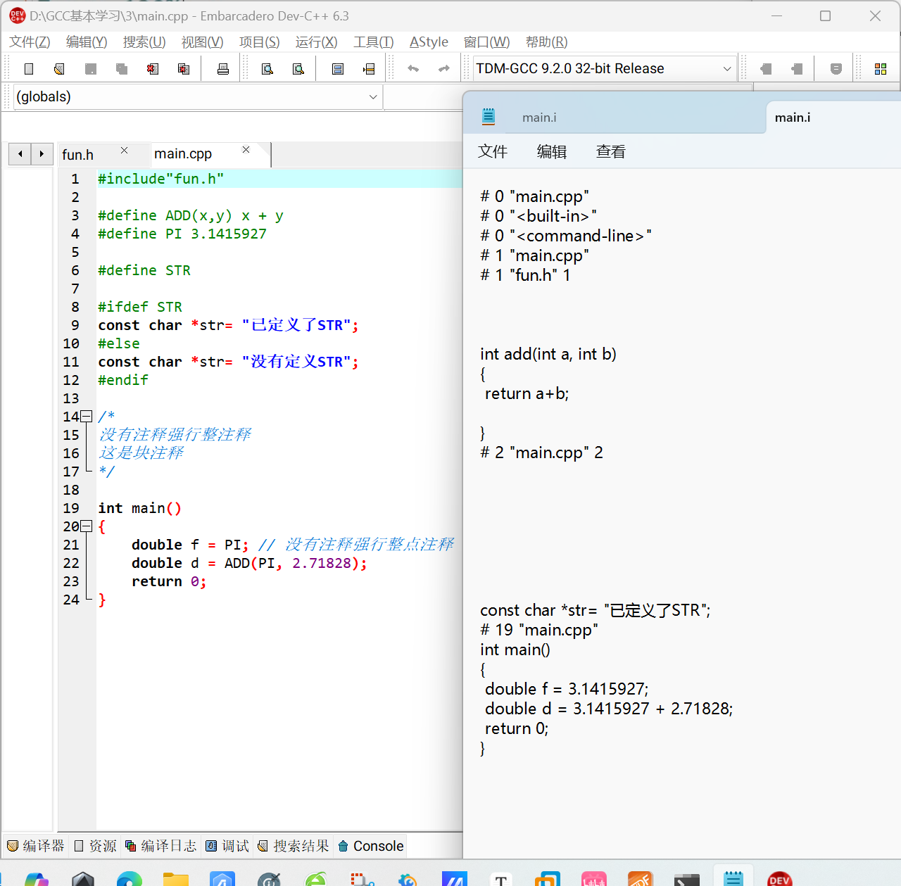This screenshot has height=886, width=901.
Task: Close the main.cpp editor tab
Action: (x=246, y=150)
